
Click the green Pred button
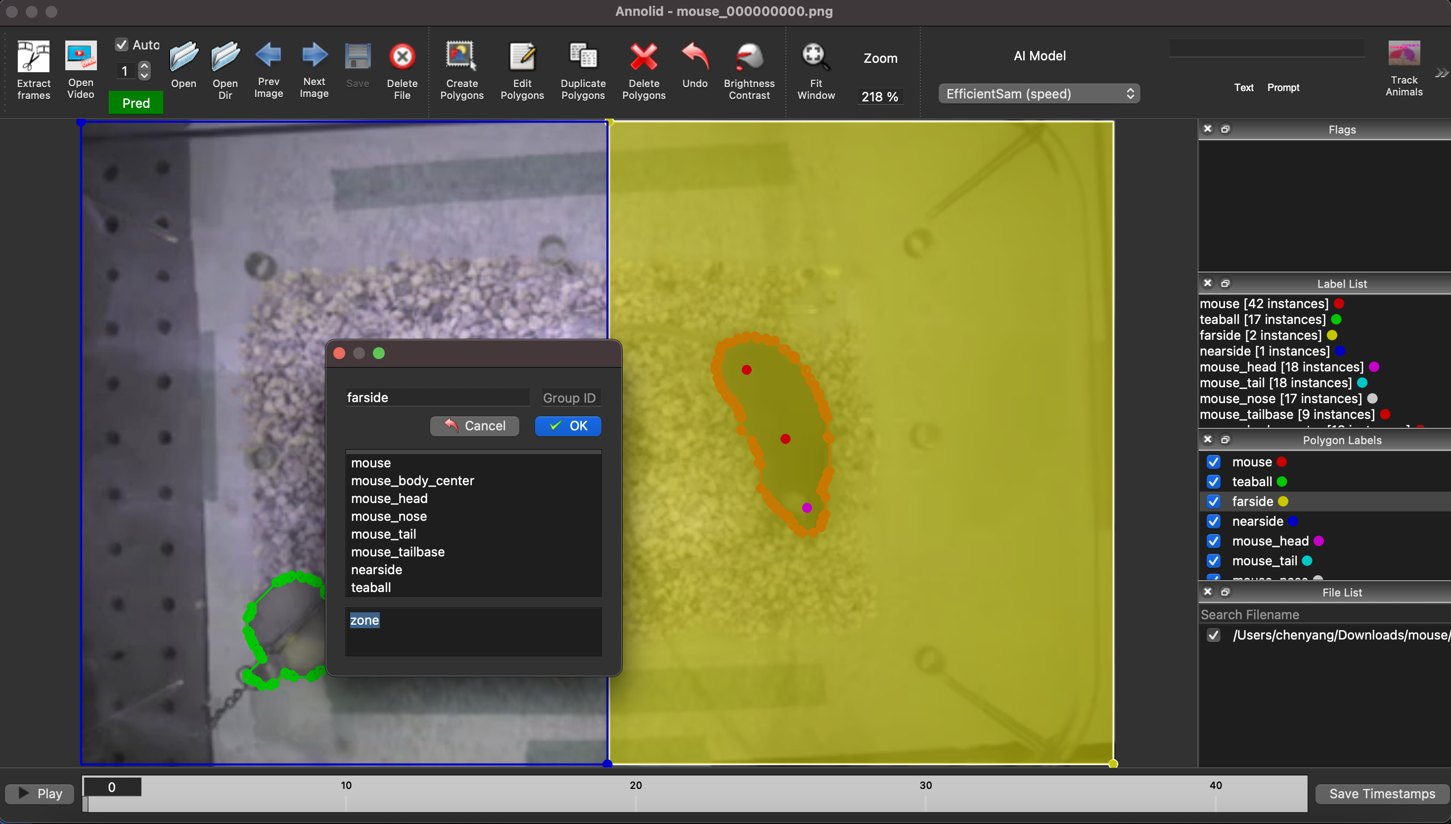point(136,103)
